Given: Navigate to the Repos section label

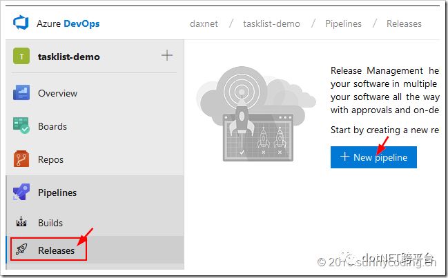Looking at the screenshot, I should [x=50, y=159].
